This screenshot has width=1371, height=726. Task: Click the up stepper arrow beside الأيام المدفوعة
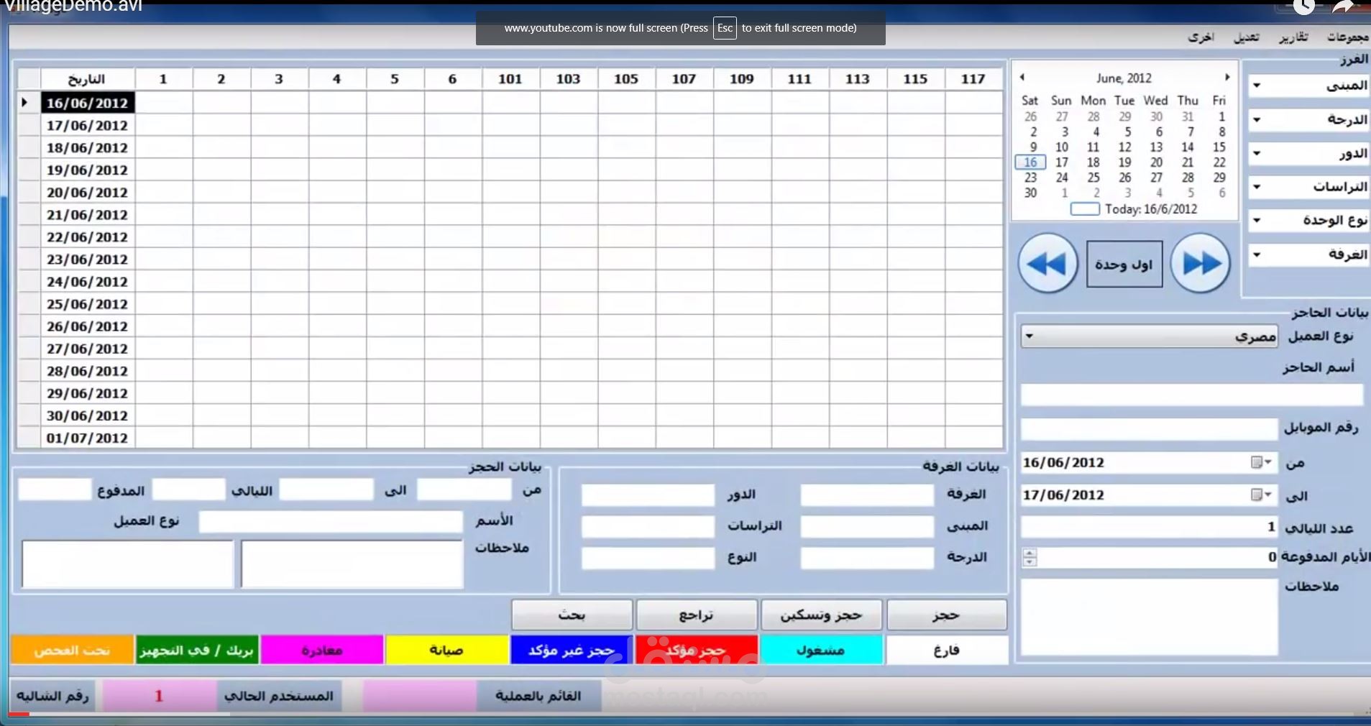pyautogui.click(x=1030, y=552)
